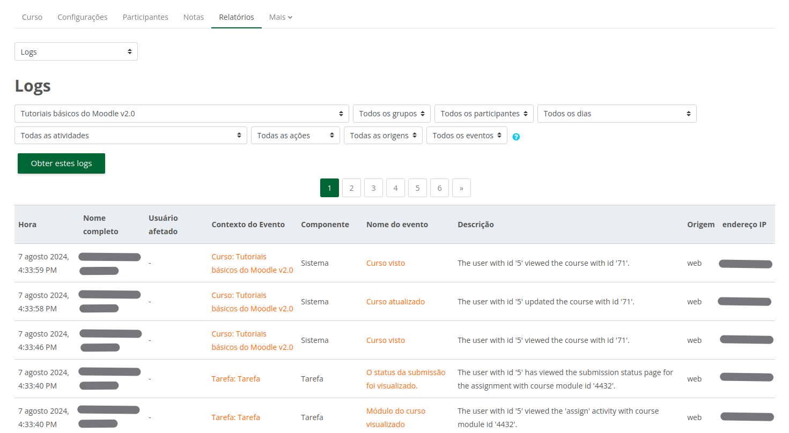Expand the Mais menu
Screen dimensions: 789x433
281,17
